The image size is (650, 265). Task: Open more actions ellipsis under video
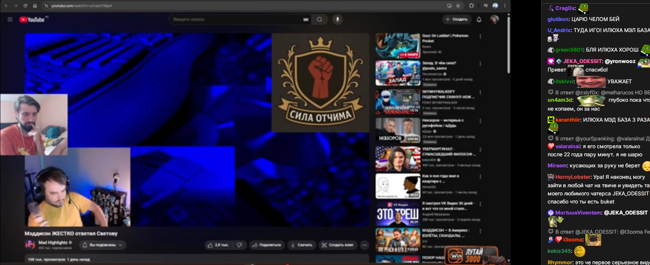click(x=364, y=245)
